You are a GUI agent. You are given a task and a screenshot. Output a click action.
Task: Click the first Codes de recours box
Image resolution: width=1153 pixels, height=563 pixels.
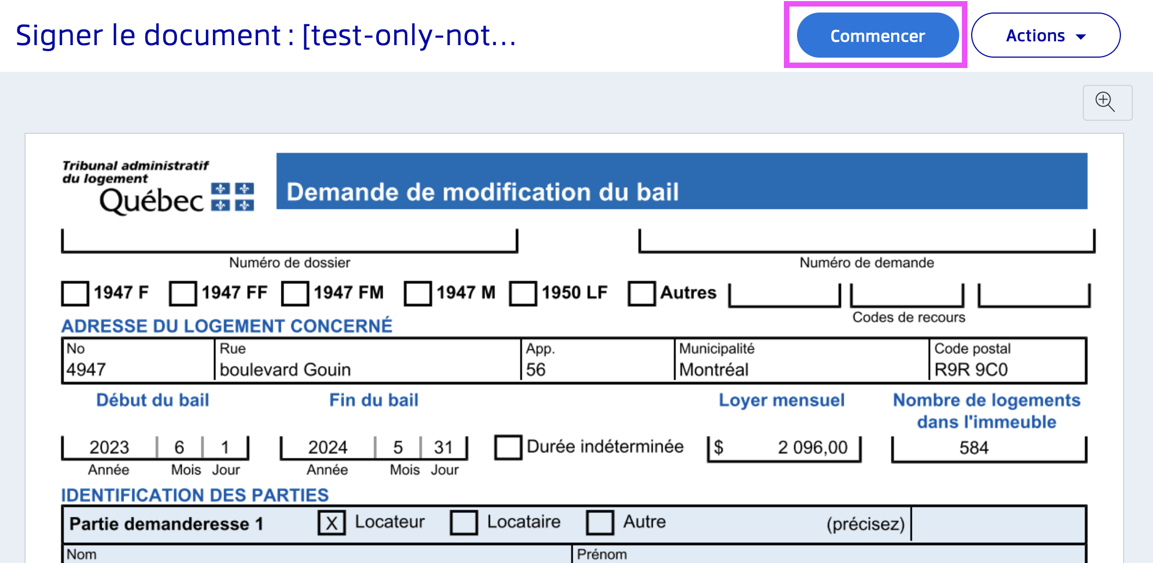784,295
